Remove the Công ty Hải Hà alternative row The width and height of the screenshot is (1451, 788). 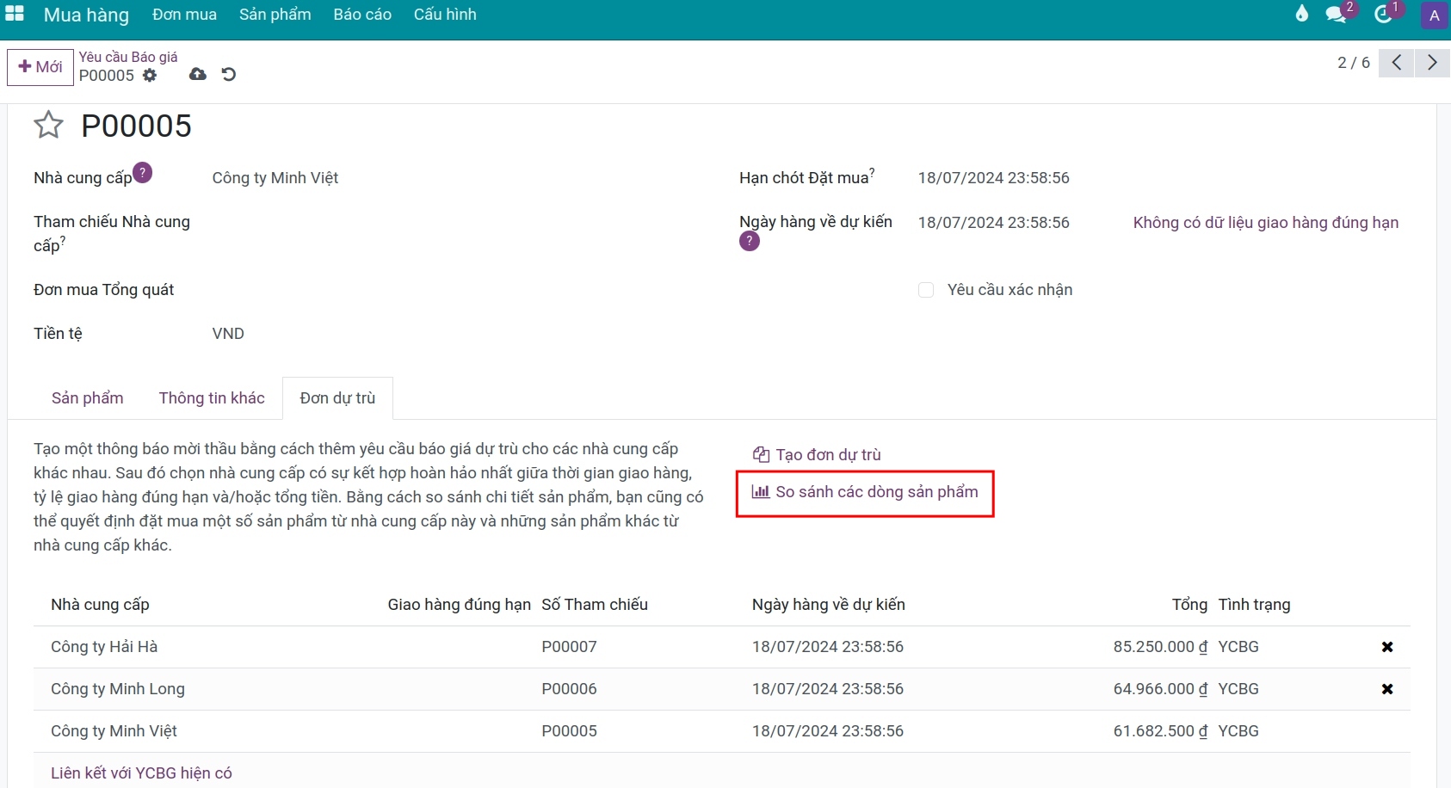[1387, 647]
